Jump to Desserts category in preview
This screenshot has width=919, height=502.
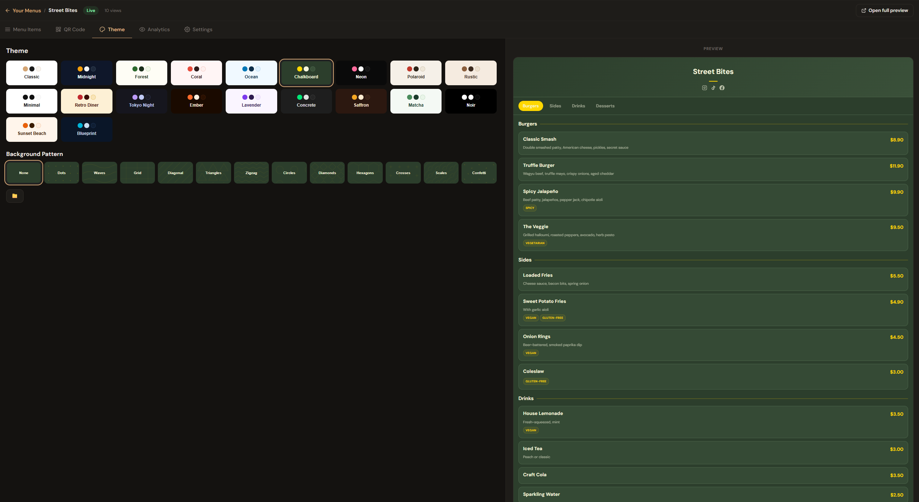click(x=605, y=106)
